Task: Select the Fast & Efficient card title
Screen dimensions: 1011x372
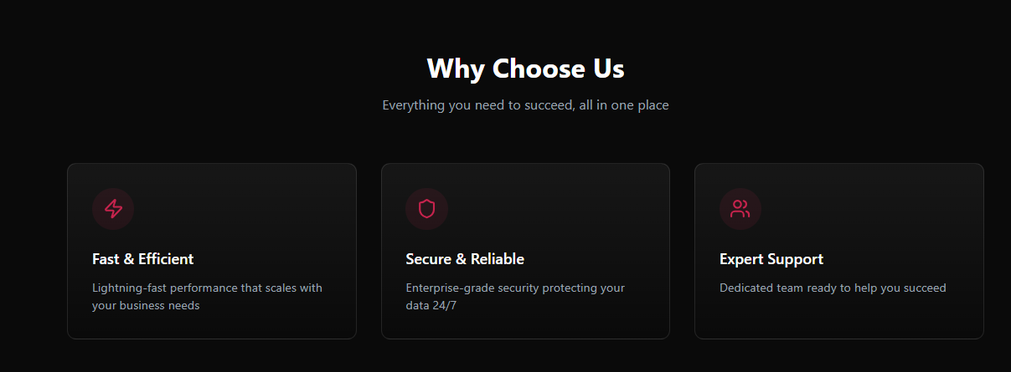Action: [x=143, y=259]
